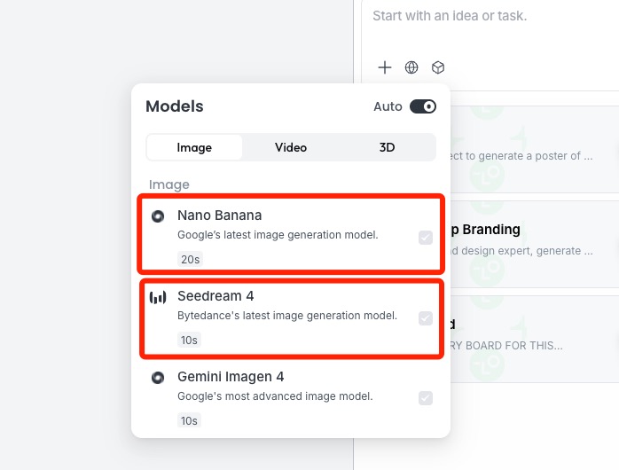Check the Seedream 4 checkbox
Viewport: 619px width, 470px height.
(x=426, y=318)
